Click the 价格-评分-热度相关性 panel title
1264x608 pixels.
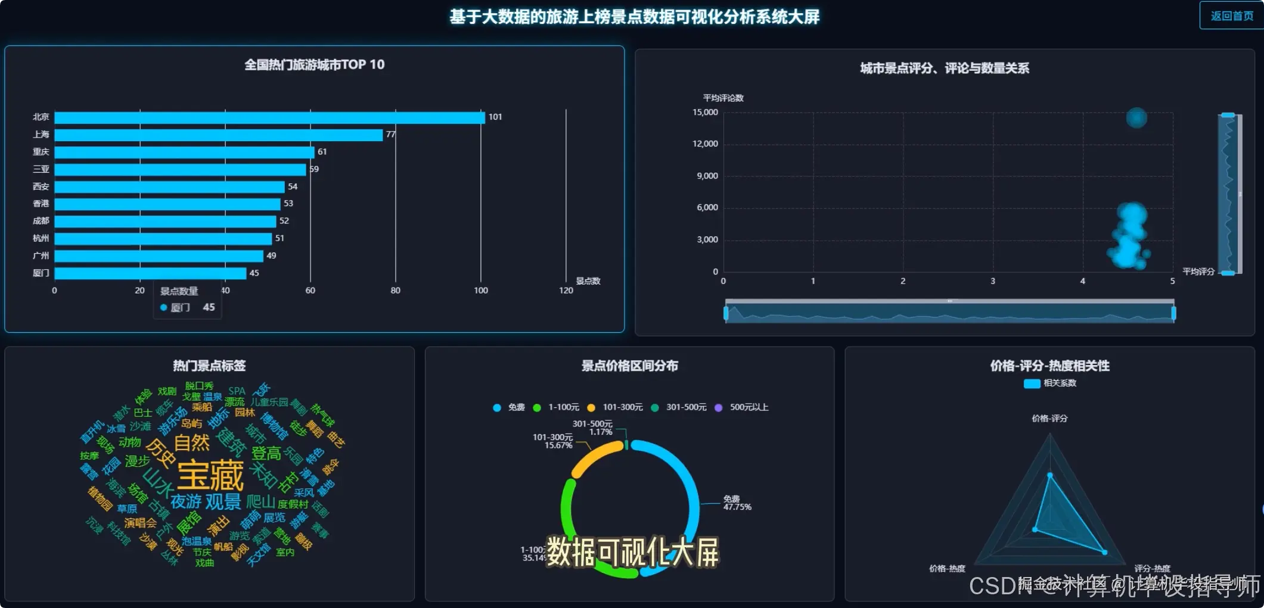point(1050,366)
